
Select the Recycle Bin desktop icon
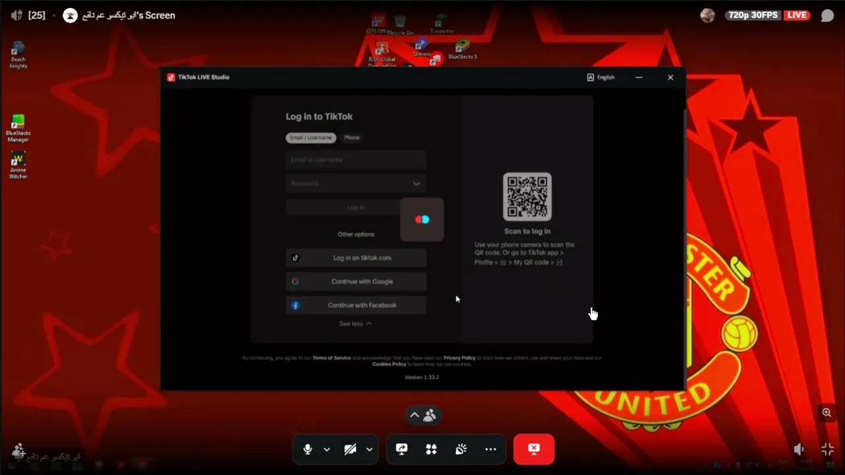(400, 26)
